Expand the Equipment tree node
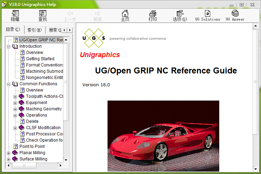The image size is (261, 174). [x=15, y=103]
